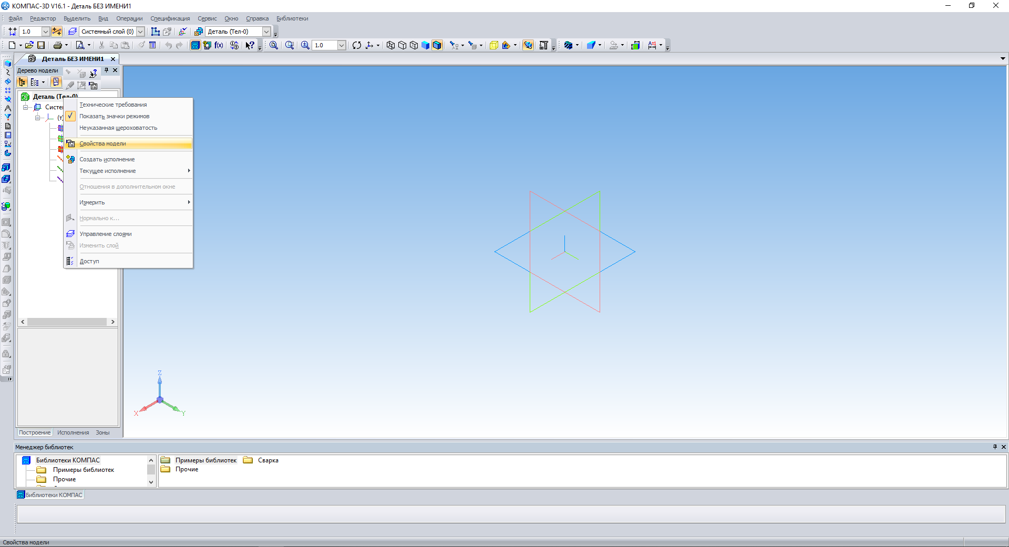This screenshot has height=547, width=1009.
Task: Switch to the Исполнения tab
Action: coord(73,432)
